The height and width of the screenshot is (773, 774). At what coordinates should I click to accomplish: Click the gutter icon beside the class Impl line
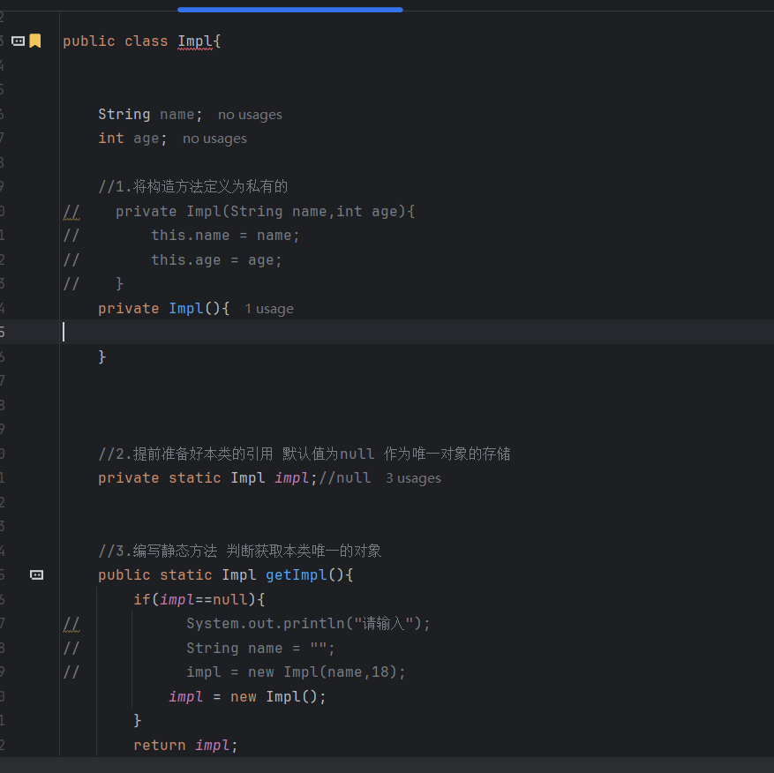(18, 41)
